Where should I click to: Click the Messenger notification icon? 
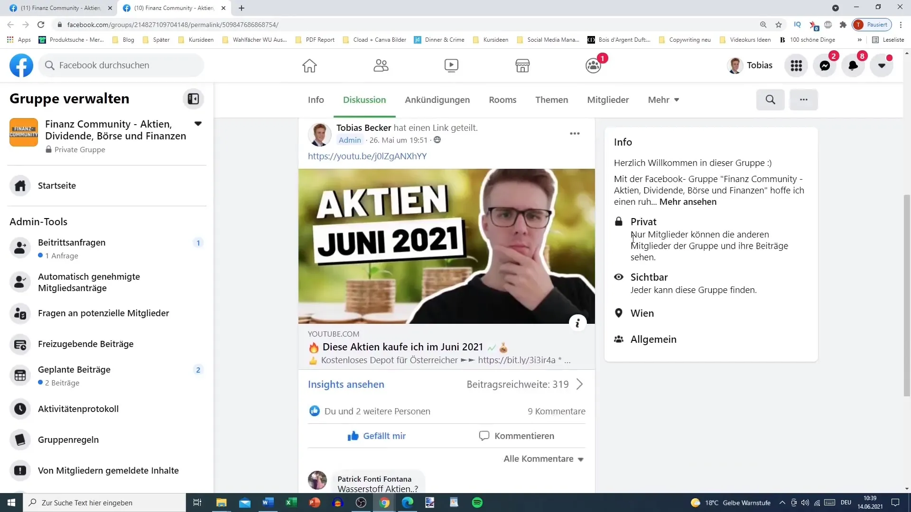pos(827,65)
